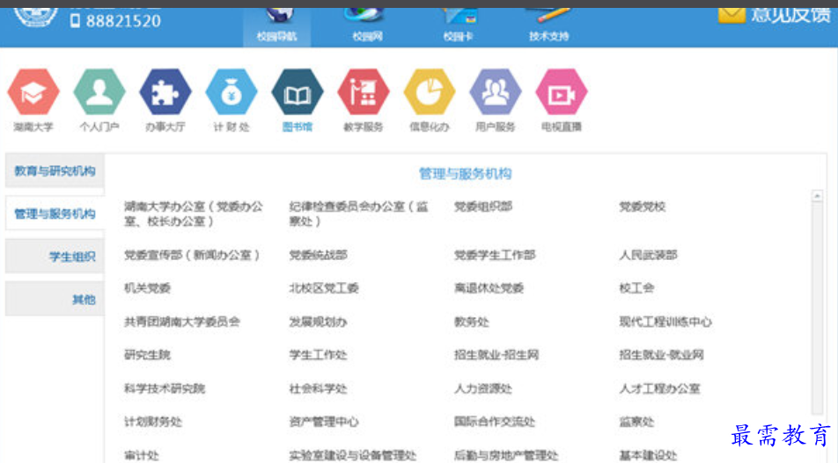Viewport: 838px width, 463px height.
Task: Open the 党委统战部 link
Action: click(318, 255)
